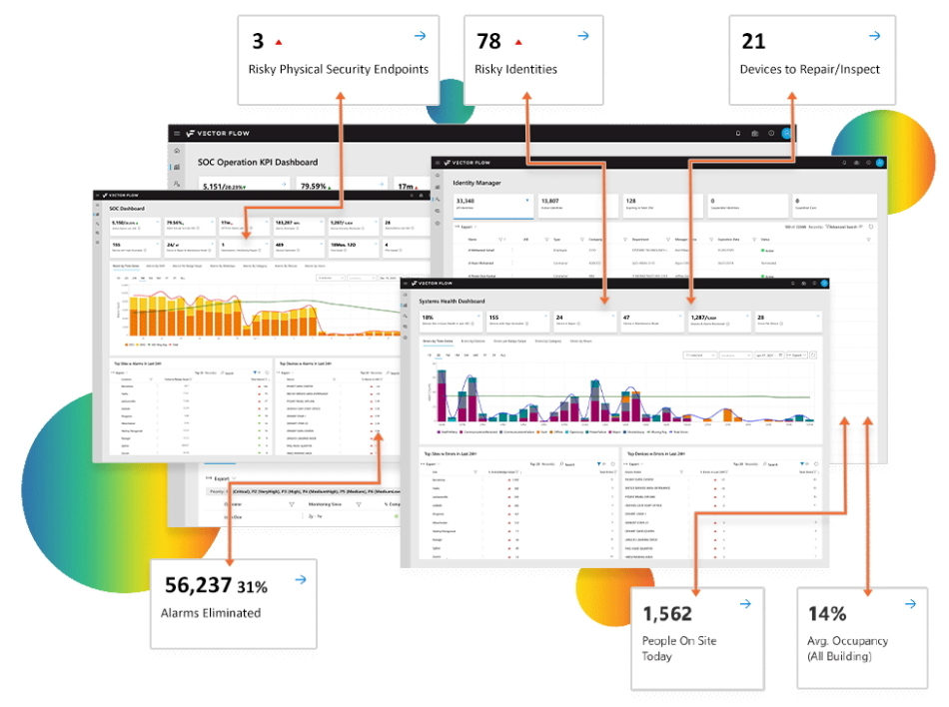Click the filter icon on Top Sites in Errors table
Screen dimensions: 949x707
(x=597, y=463)
